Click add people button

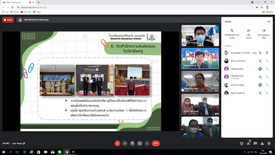click(x=249, y=31)
